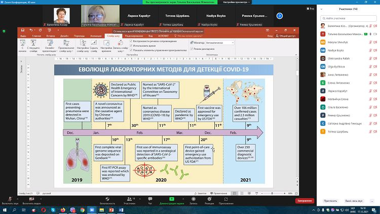
Task: Click next arrow in Zoom video strip
Action: coord(279,16)
